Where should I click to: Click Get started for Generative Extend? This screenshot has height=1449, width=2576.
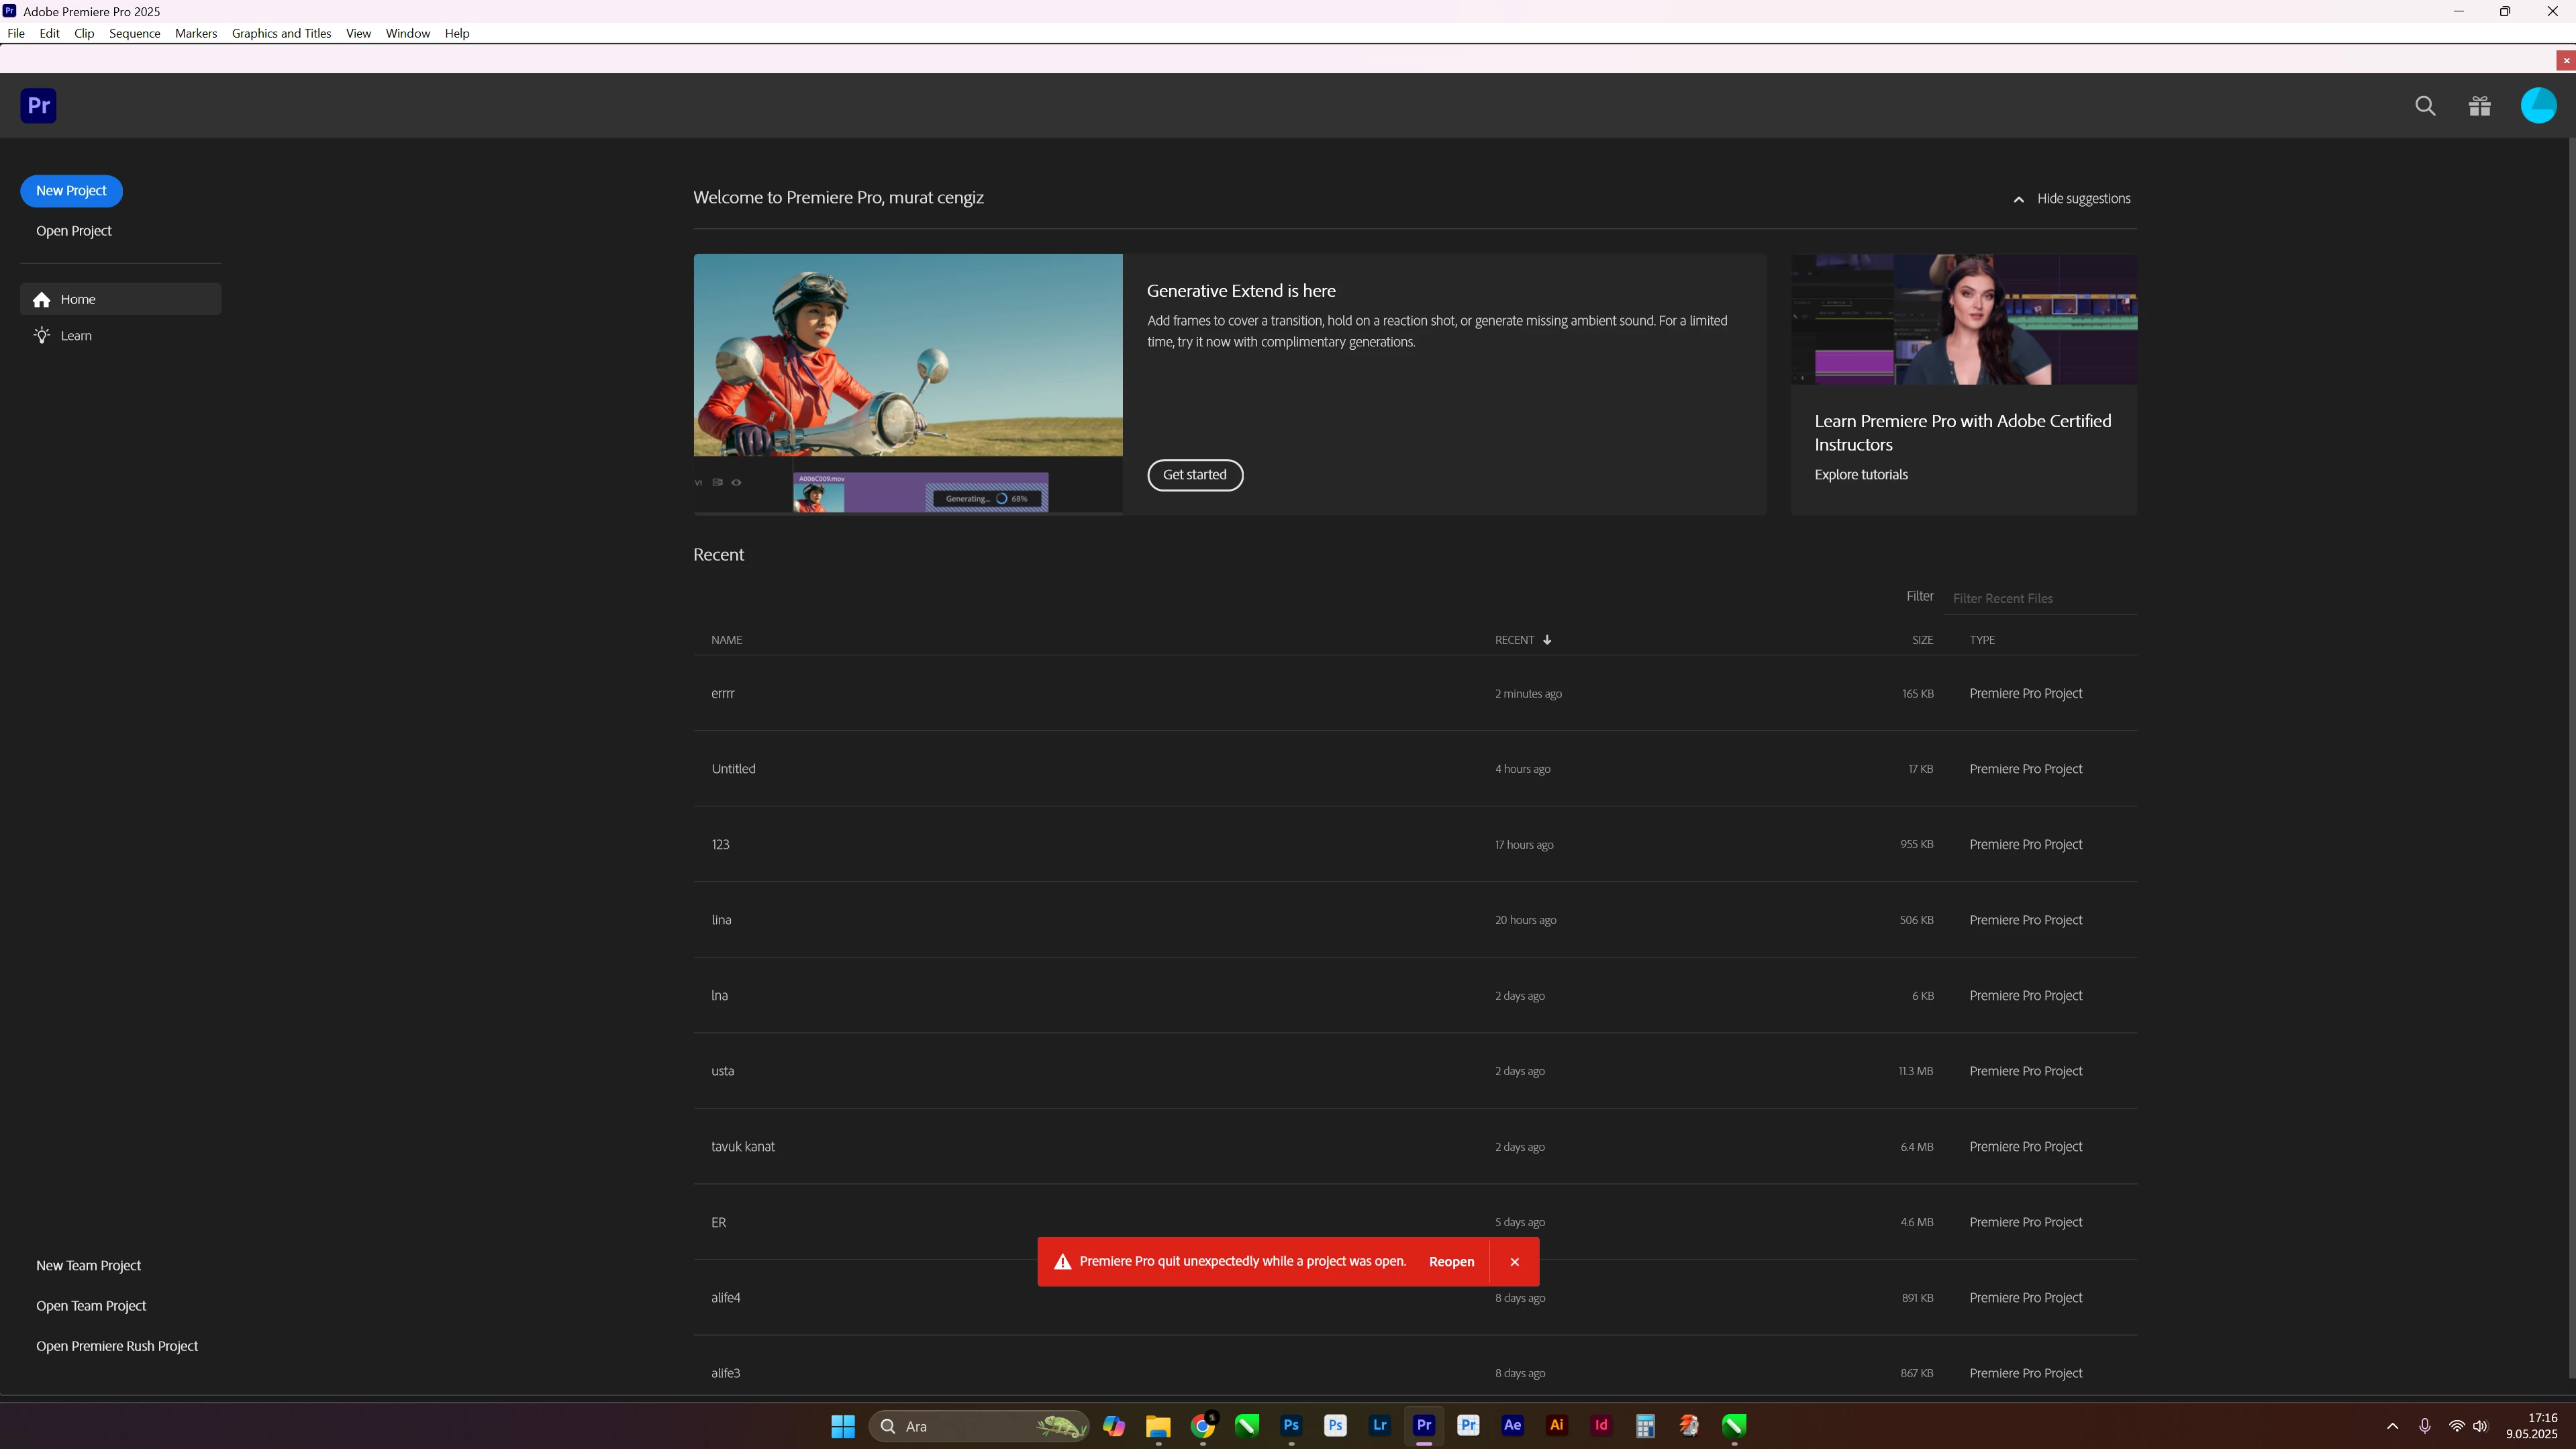1194,475
